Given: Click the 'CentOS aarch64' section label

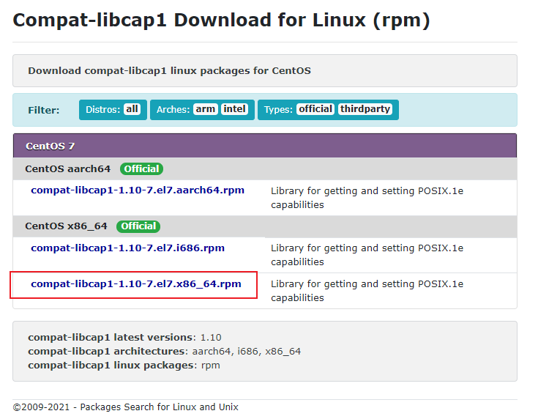Looking at the screenshot, I should 67,169.
